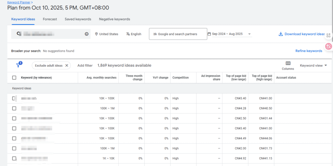Tick the select-all keywords header checkbox
Viewport: 333px width, 166px height.
click(14, 77)
